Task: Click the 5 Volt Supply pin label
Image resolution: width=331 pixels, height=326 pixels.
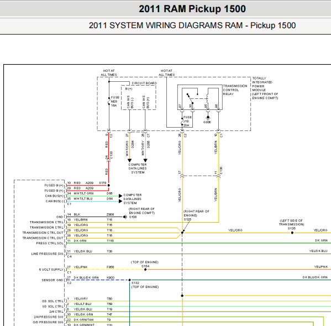Action: coord(51,270)
